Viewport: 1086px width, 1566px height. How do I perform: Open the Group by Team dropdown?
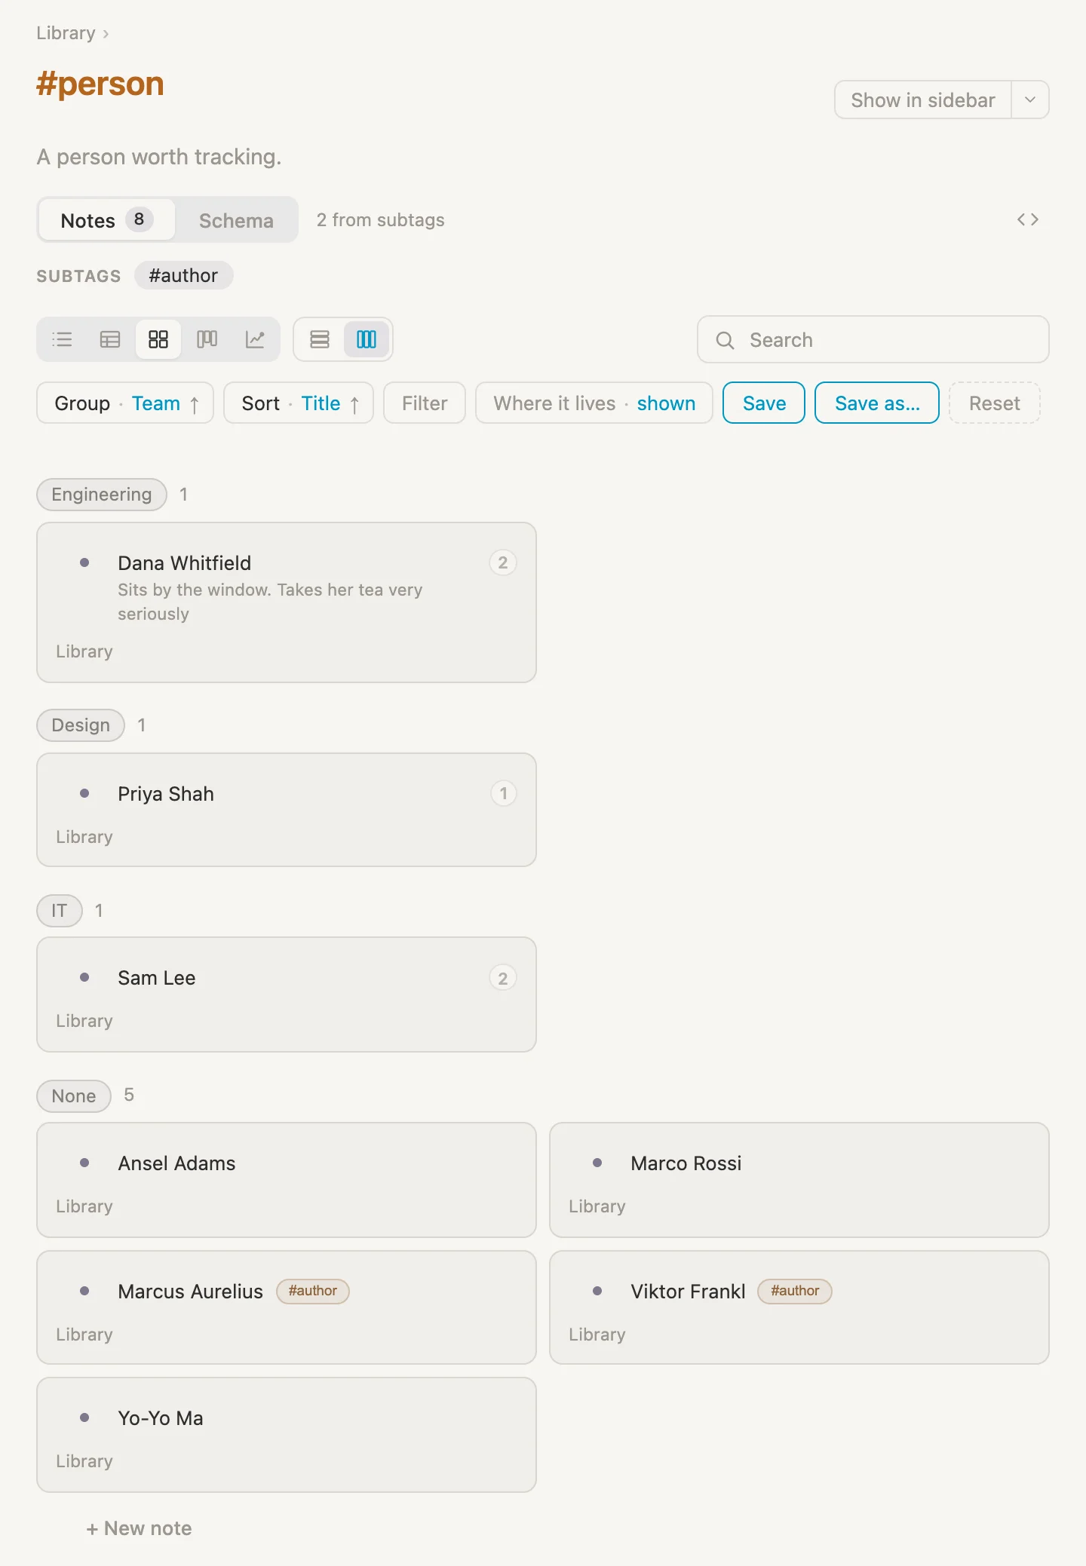pyautogui.click(x=125, y=403)
